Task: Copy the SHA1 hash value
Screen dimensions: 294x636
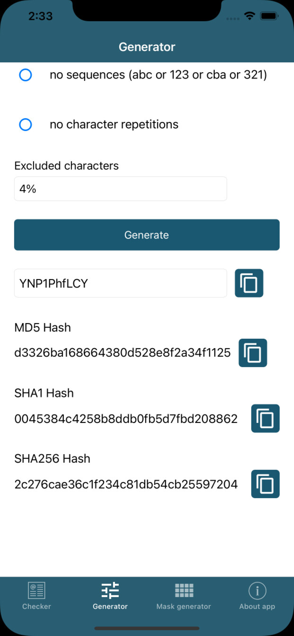Action: tap(265, 418)
